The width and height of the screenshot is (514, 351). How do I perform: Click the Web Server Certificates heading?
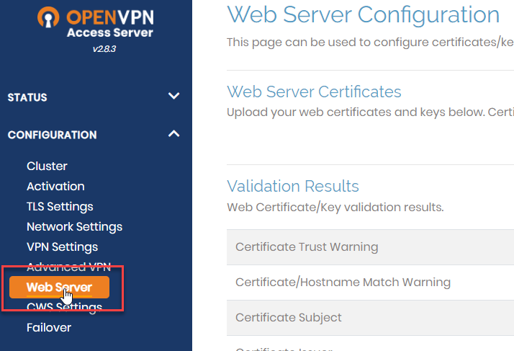[314, 92]
